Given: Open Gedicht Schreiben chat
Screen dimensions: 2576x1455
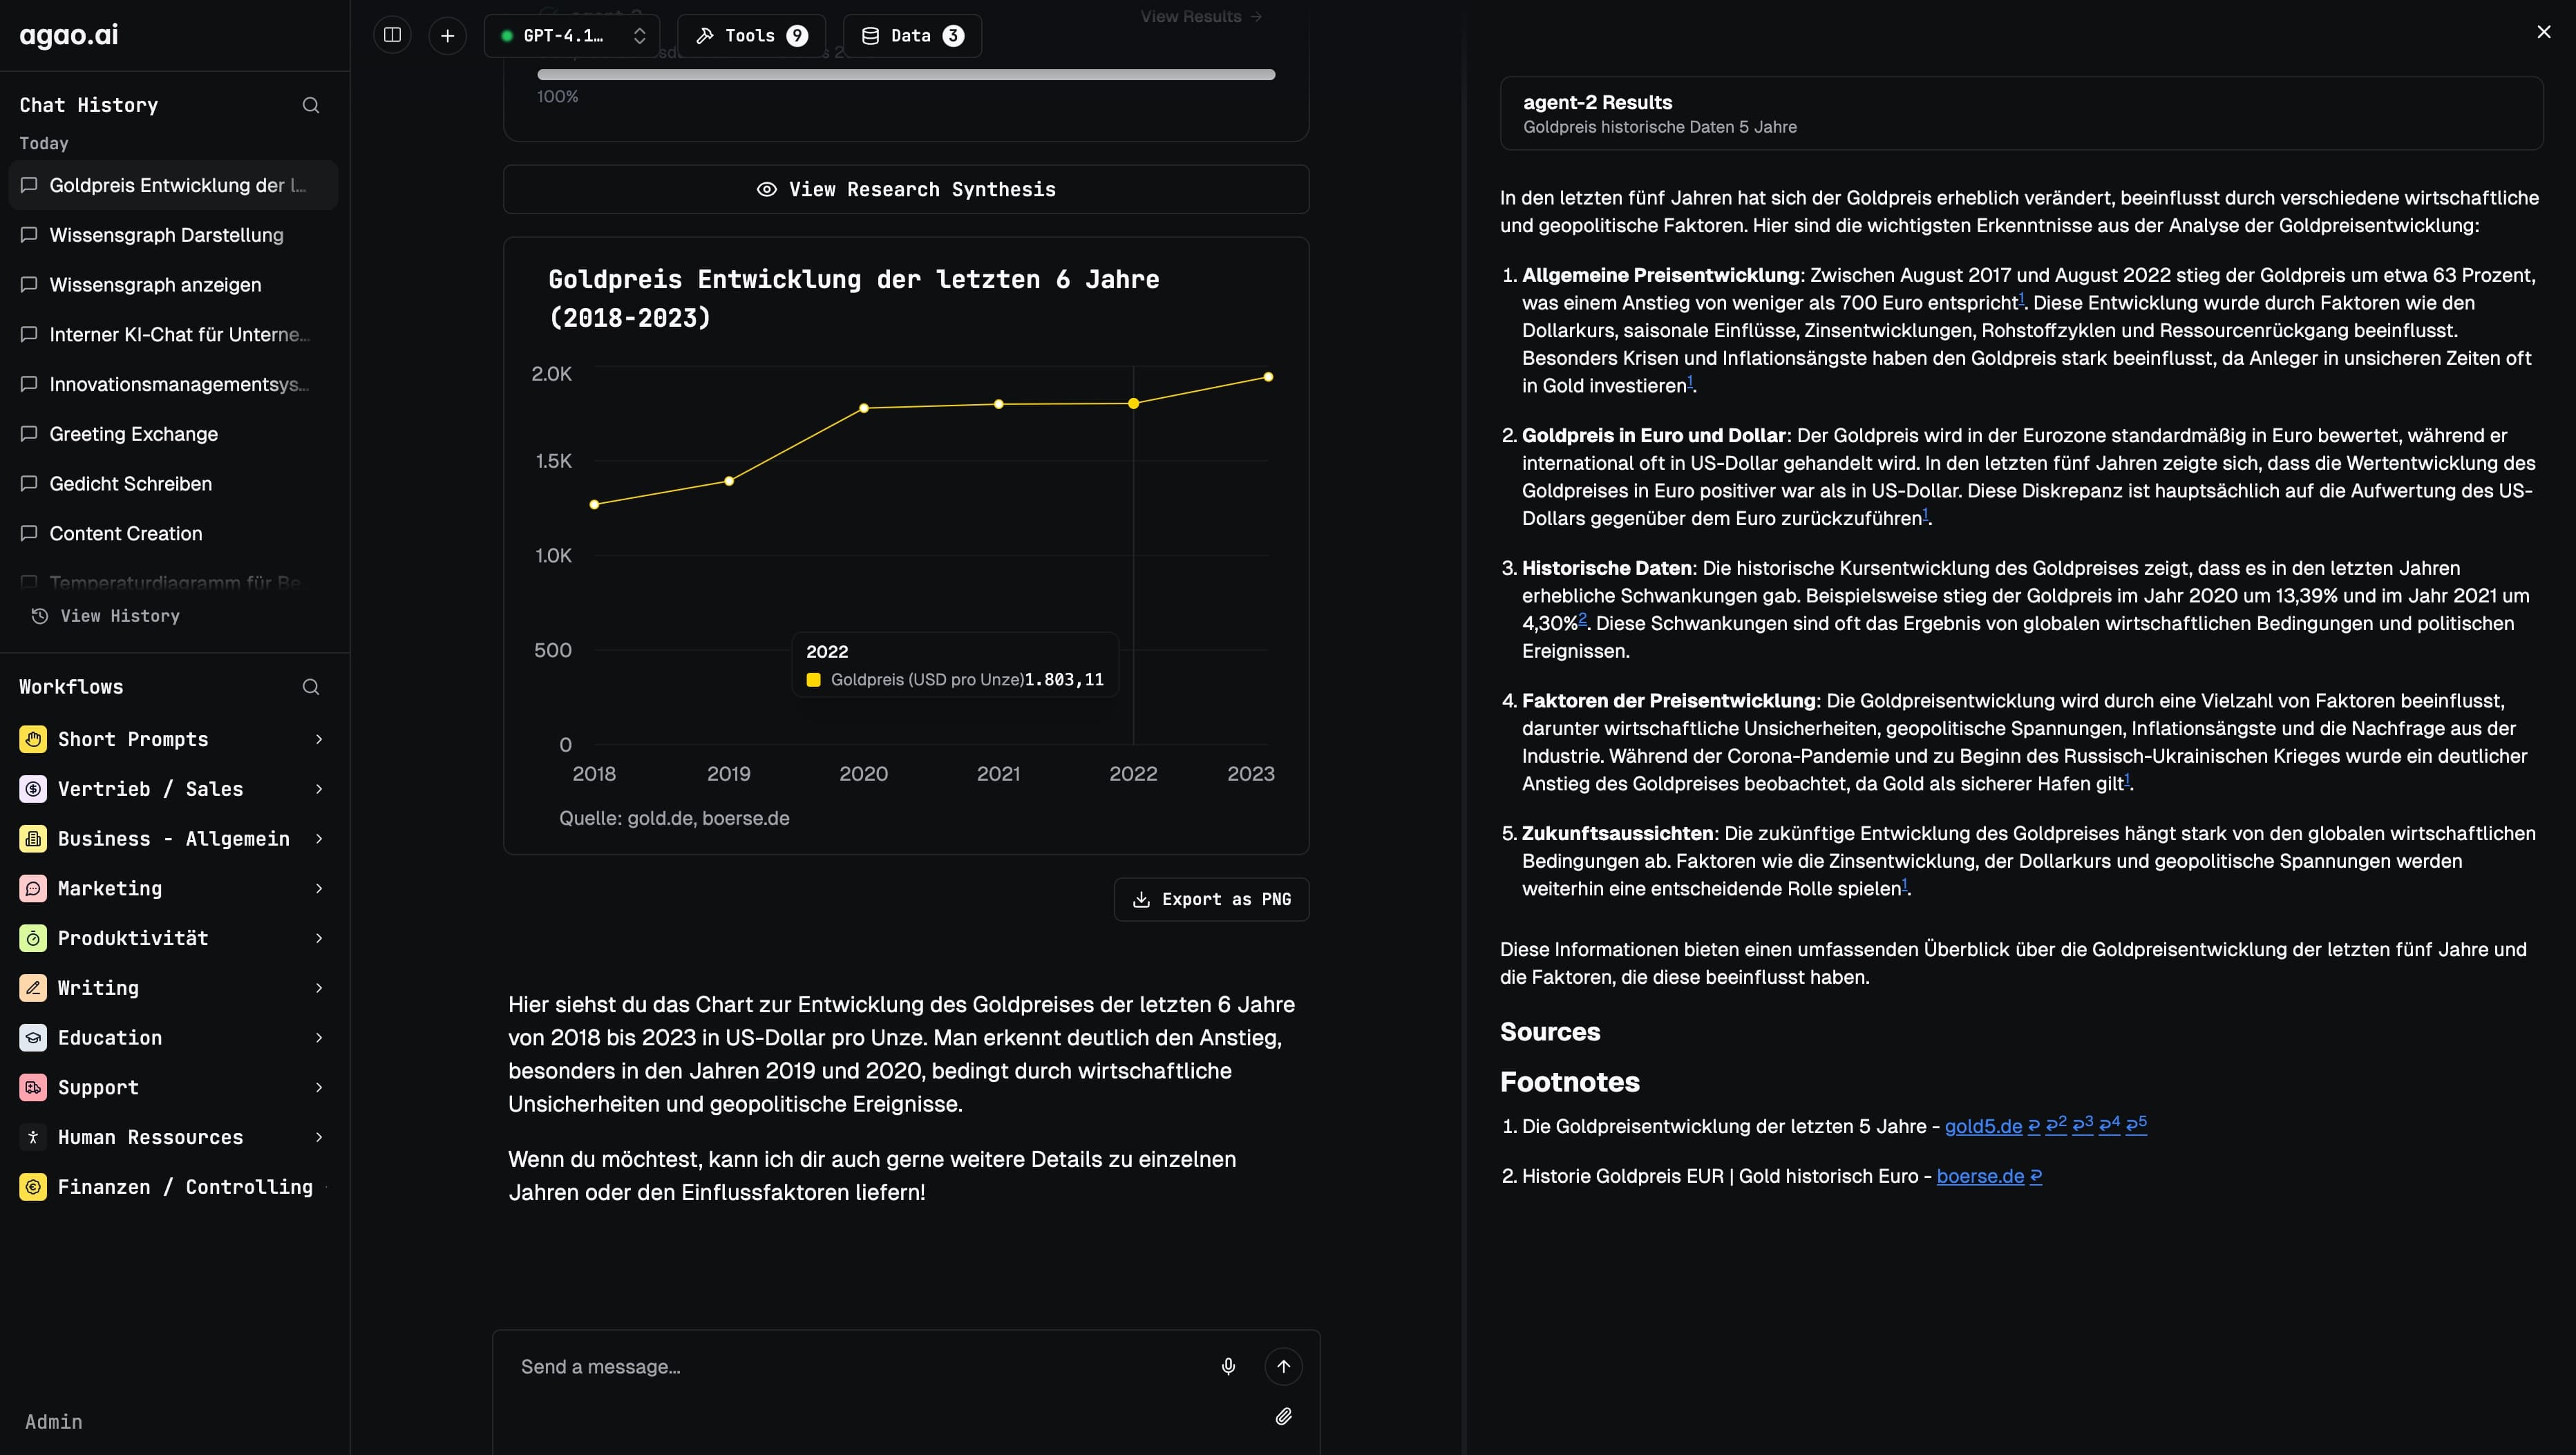Looking at the screenshot, I should point(173,484).
